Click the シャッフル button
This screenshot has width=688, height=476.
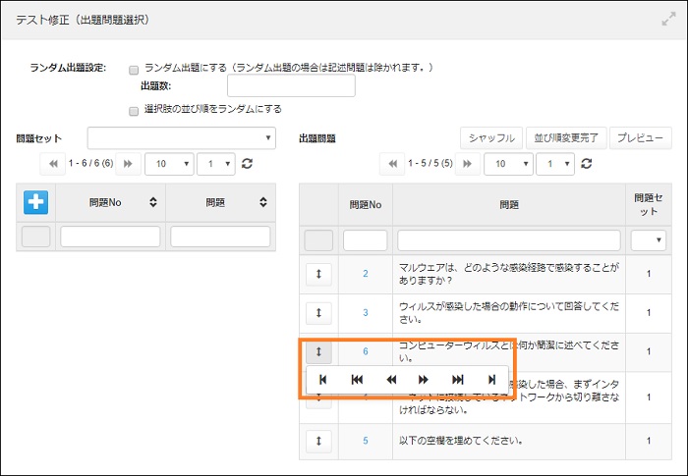pyautogui.click(x=491, y=137)
